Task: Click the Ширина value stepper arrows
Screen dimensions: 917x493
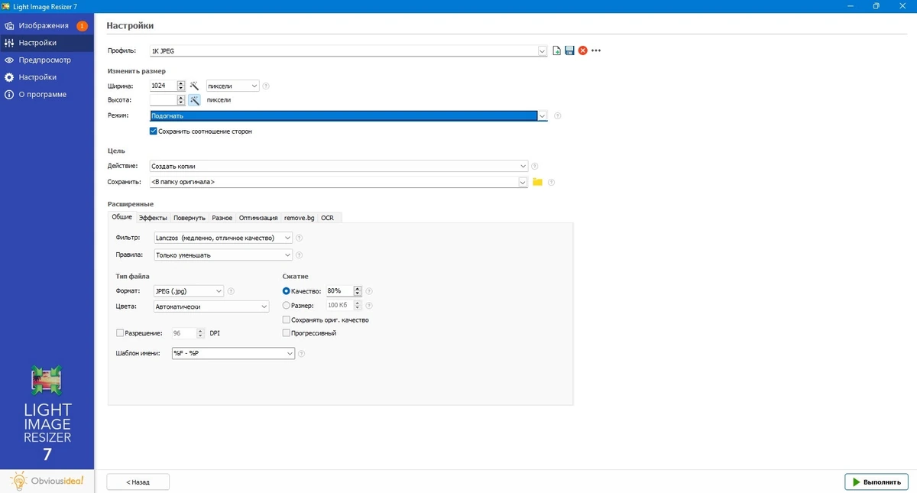Action: click(x=181, y=86)
